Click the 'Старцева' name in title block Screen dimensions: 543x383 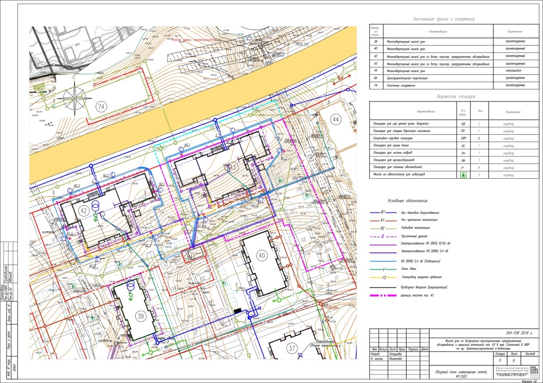coord(395,354)
